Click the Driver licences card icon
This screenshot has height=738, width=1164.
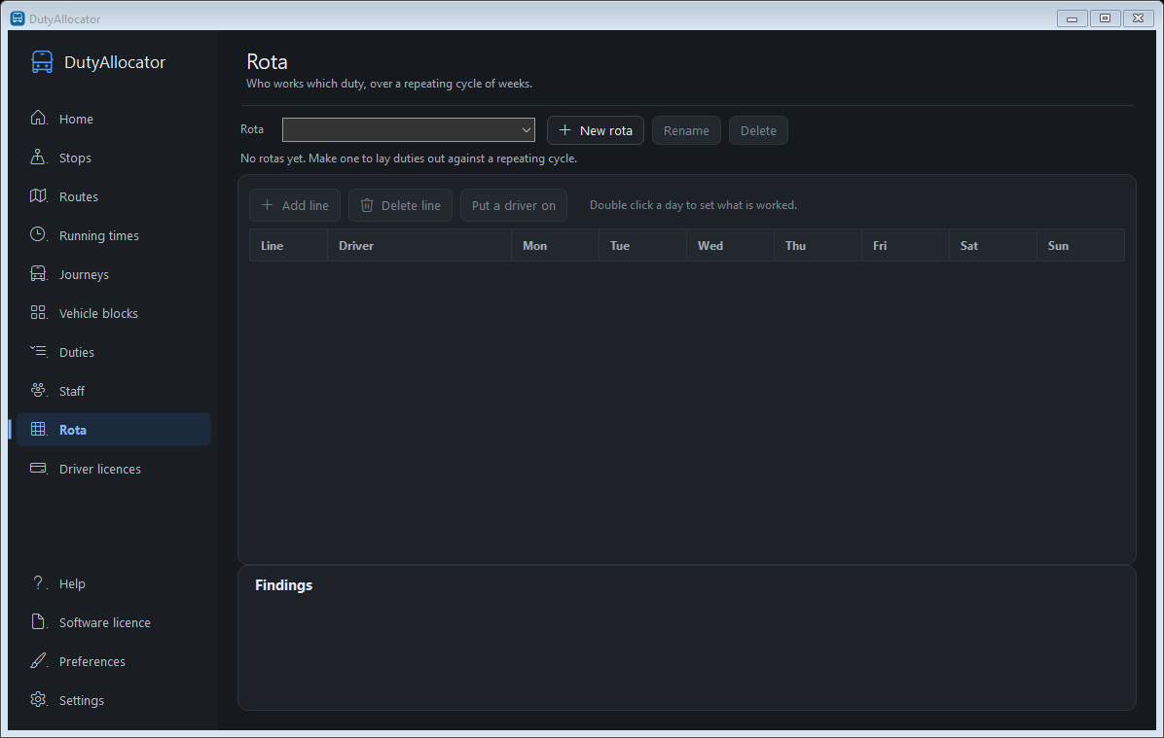(39, 468)
